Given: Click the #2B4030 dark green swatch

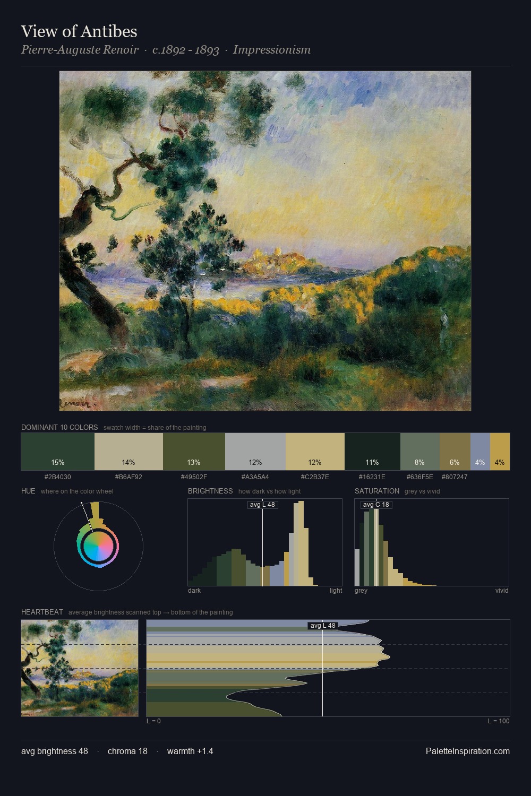Looking at the screenshot, I should click(58, 452).
